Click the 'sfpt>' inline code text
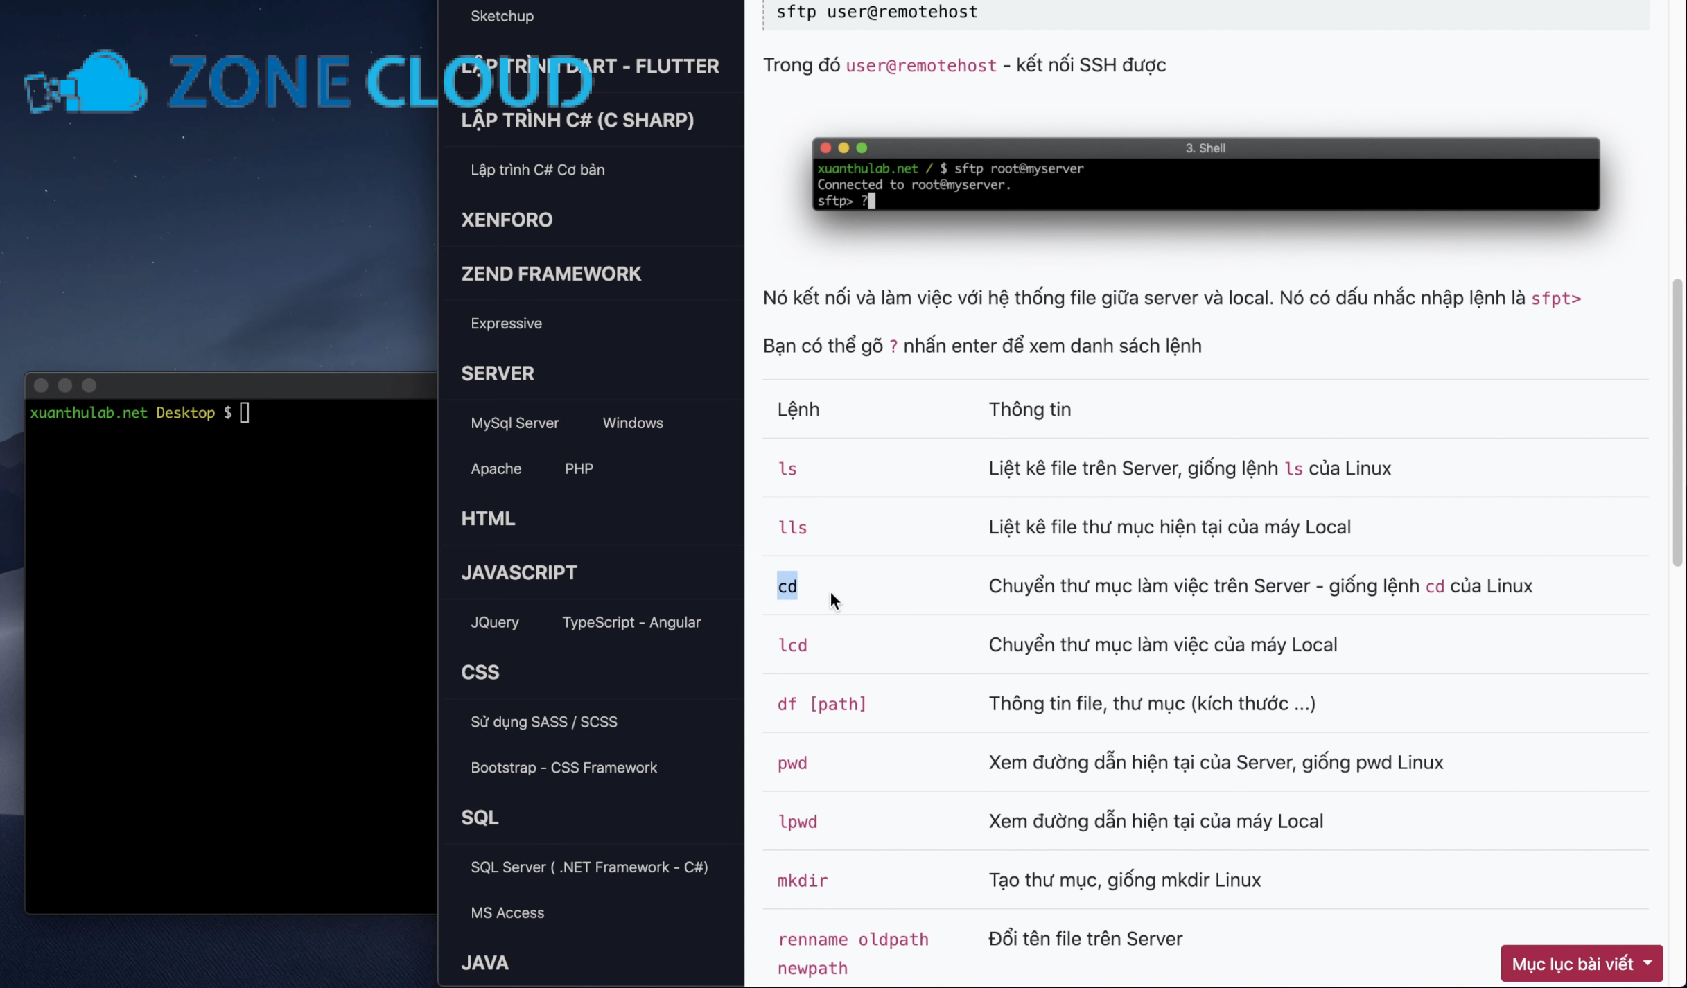The image size is (1687, 988). pyautogui.click(x=1555, y=299)
